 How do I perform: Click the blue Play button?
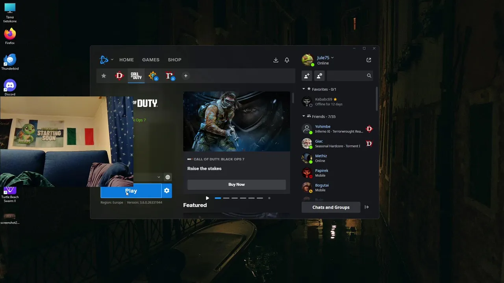point(131,191)
